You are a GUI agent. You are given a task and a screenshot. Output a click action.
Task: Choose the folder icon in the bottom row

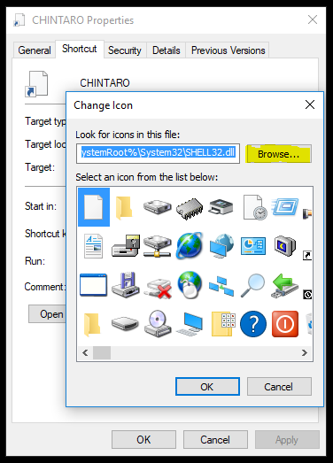pyautogui.click(x=92, y=325)
